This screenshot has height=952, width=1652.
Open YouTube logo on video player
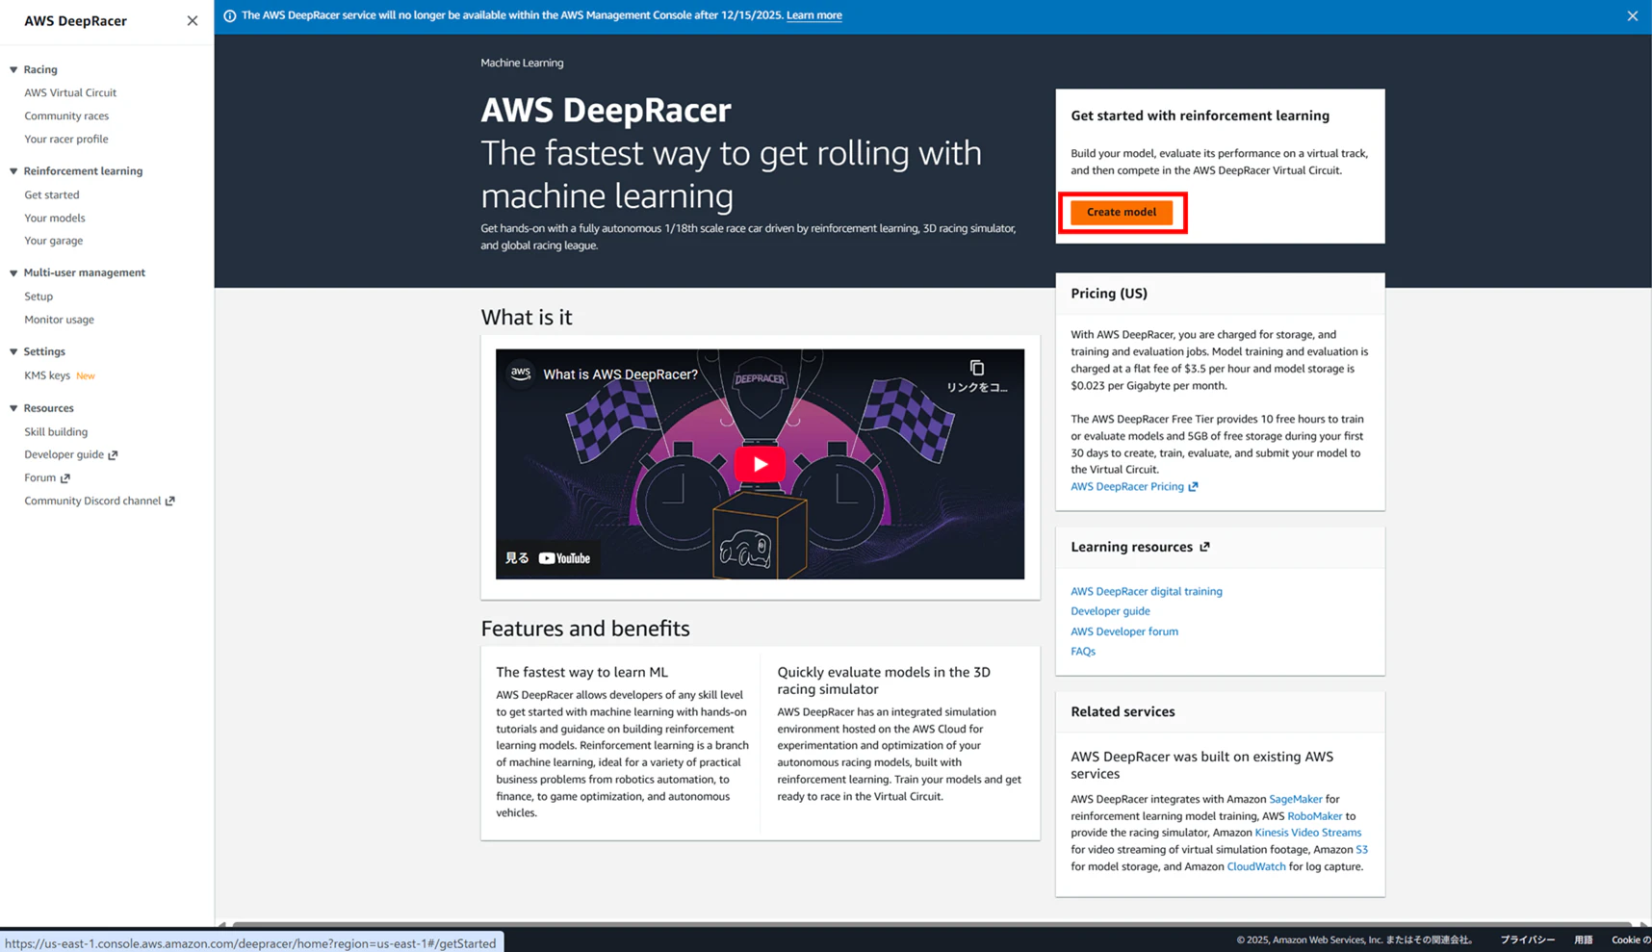pos(564,558)
